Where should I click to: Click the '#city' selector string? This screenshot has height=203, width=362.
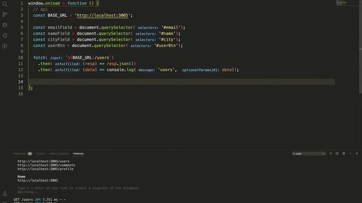[x=167, y=39]
